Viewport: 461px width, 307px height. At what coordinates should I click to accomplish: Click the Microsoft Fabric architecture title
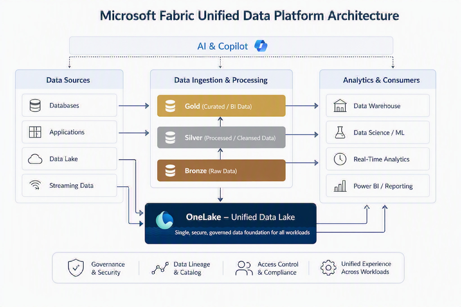coord(249,16)
